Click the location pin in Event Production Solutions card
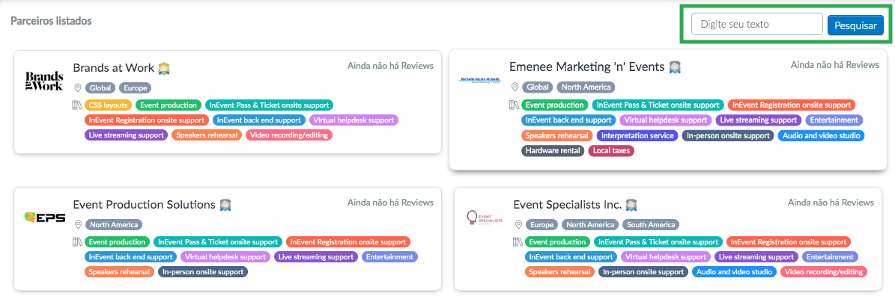Viewport: 895px width, 299px height. coord(78,225)
